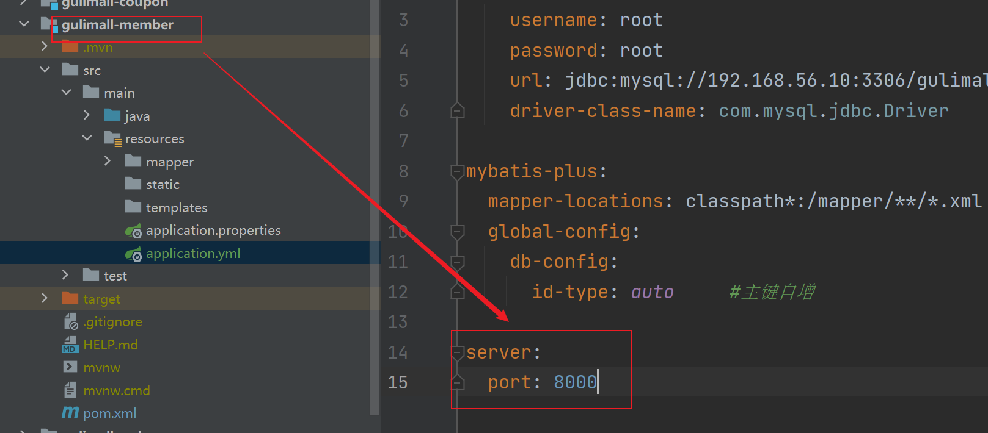The width and height of the screenshot is (988, 433).
Task: Collapse the src folder
Action: click(45, 70)
